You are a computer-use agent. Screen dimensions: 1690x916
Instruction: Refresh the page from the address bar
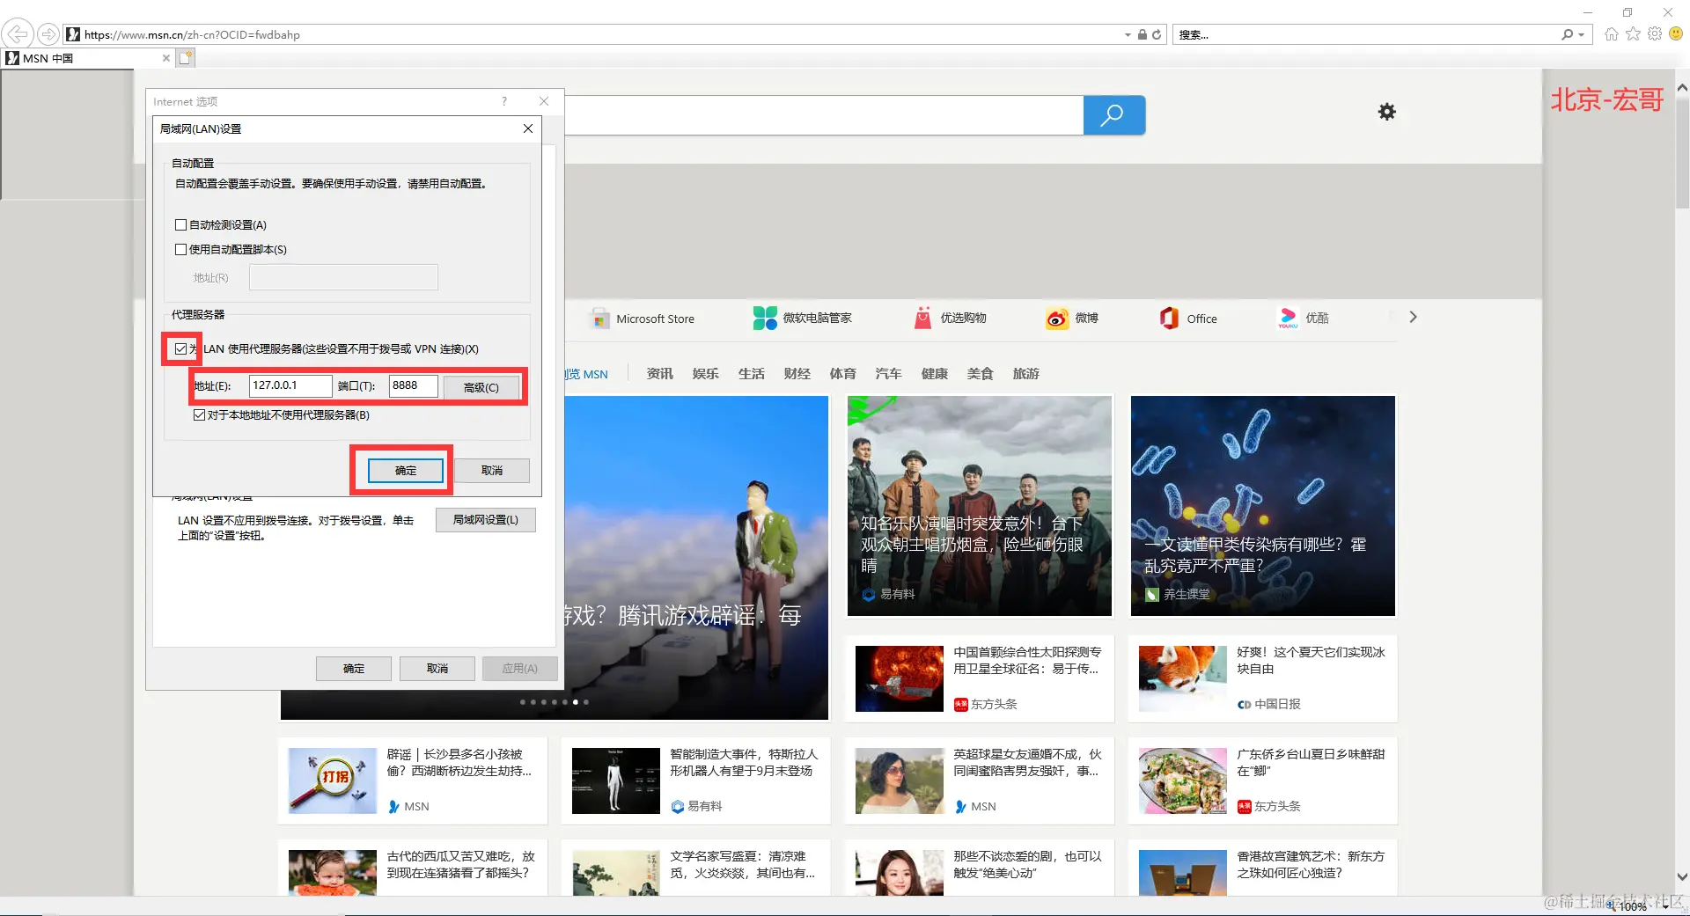[1157, 34]
